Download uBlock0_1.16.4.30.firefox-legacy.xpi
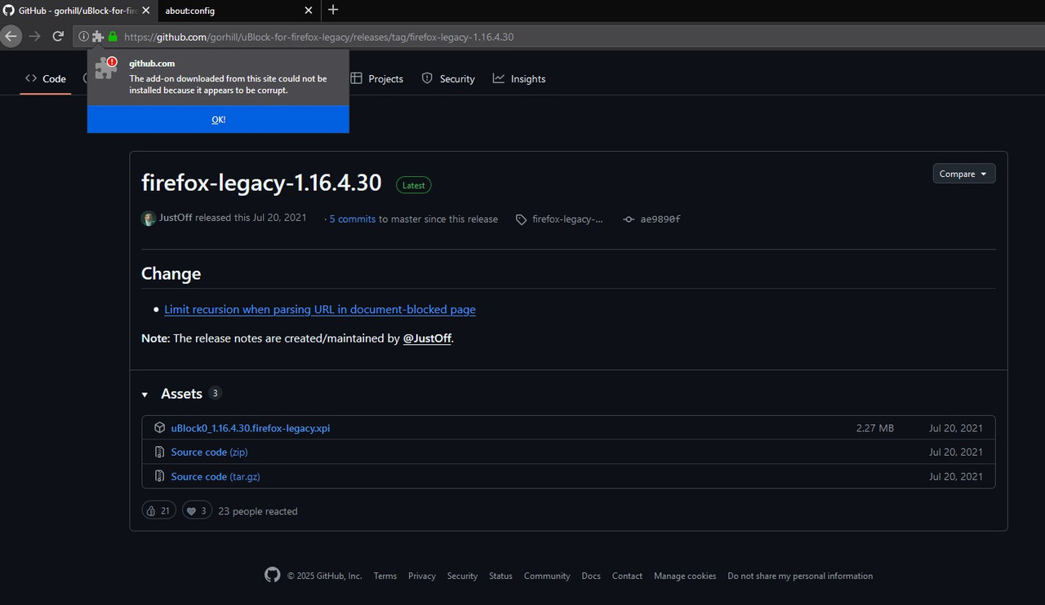1045x605 pixels. (251, 427)
